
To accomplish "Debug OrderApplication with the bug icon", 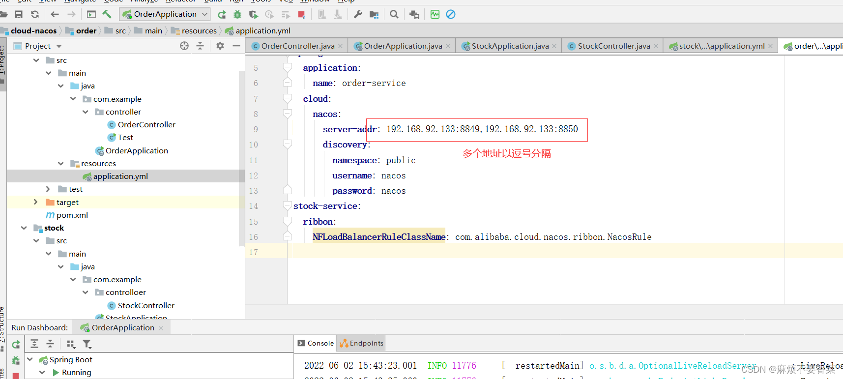I will [x=237, y=14].
